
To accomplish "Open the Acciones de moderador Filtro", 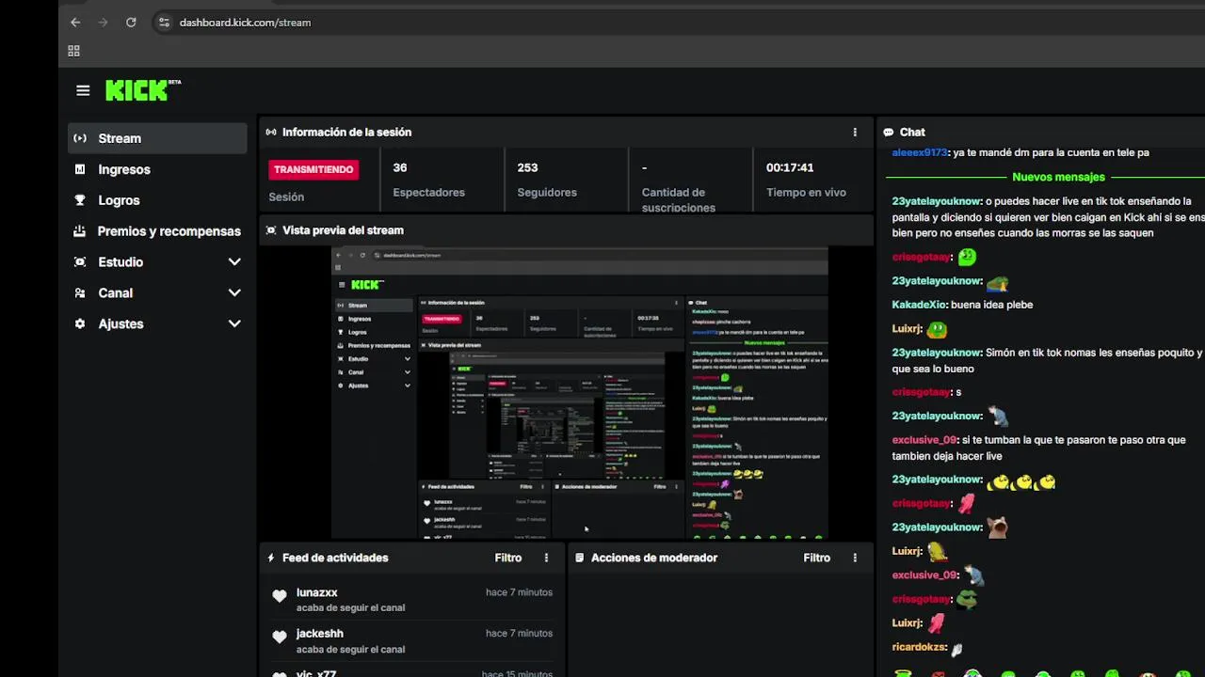I will point(817,558).
